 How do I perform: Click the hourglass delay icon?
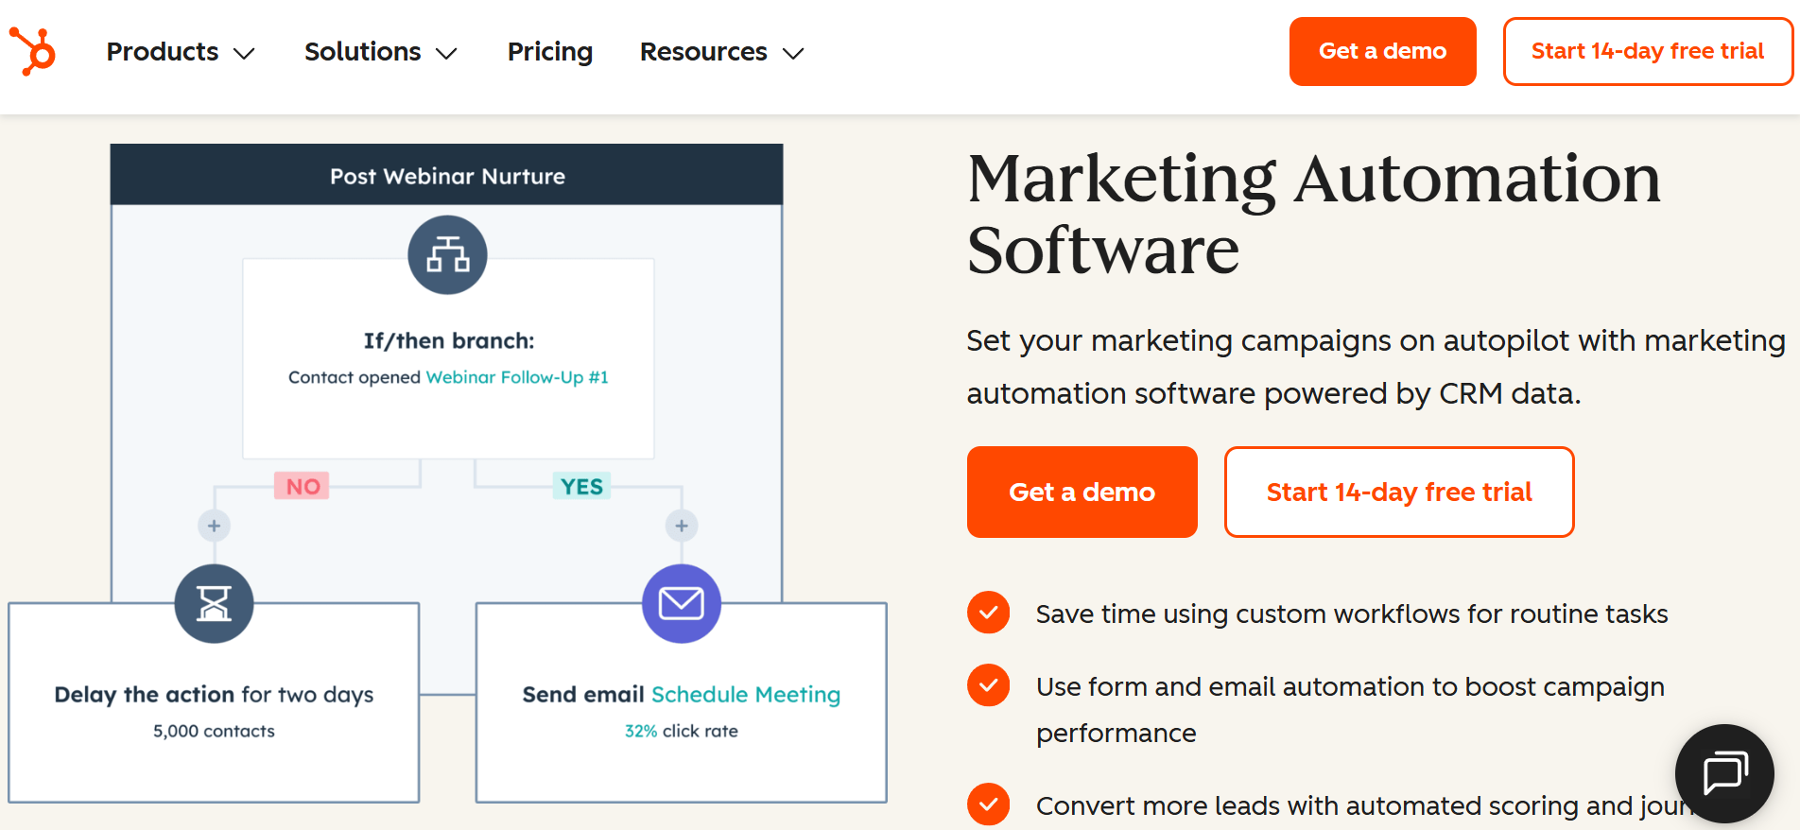coord(214,603)
